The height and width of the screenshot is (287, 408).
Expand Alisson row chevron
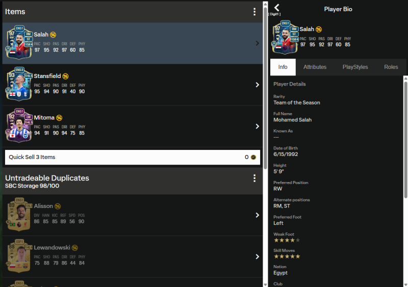tap(257, 215)
